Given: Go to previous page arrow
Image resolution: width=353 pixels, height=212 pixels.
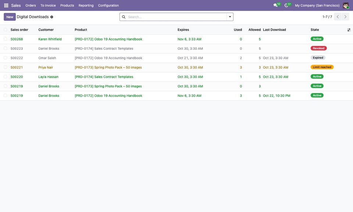Looking at the screenshot, I should [x=338, y=17].
